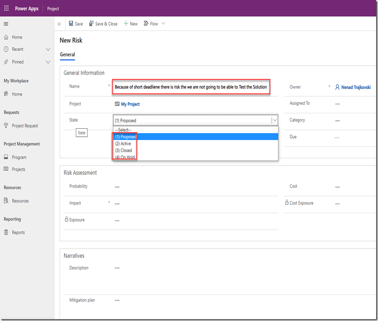This screenshot has width=378, height=321.
Task: Click the back arrow in the command bar
Action: (59, 24)
